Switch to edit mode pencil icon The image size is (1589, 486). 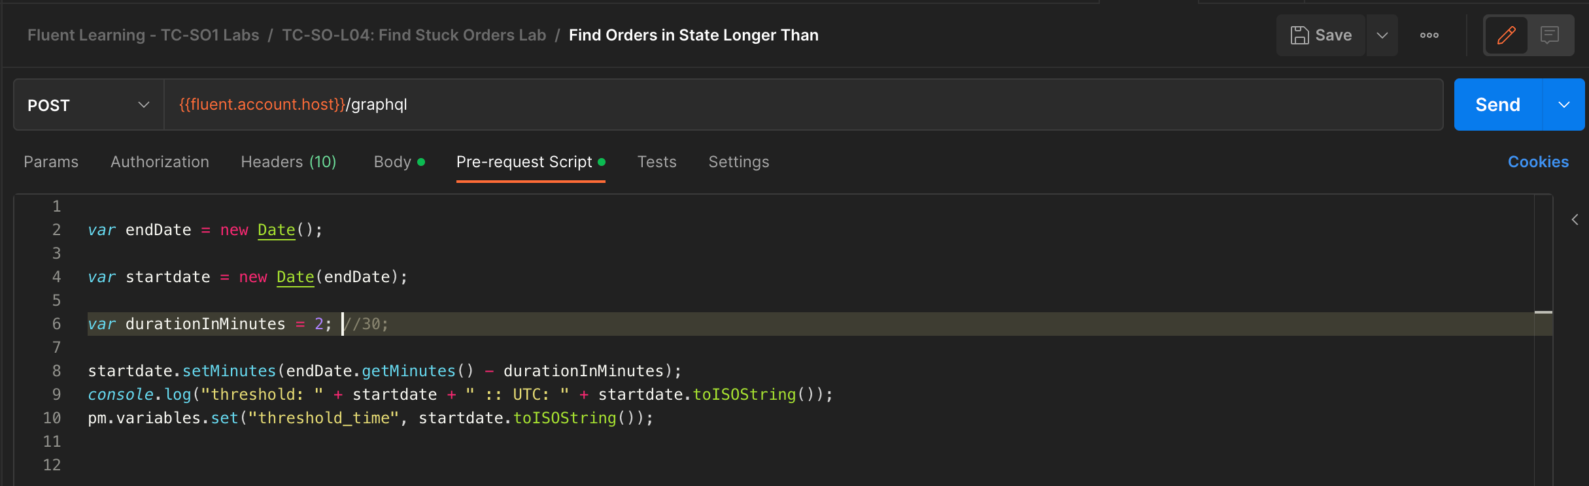click(1506, 35)
